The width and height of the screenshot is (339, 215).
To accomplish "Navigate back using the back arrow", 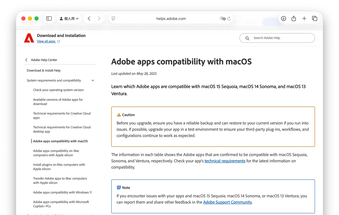I will (89, 18).
